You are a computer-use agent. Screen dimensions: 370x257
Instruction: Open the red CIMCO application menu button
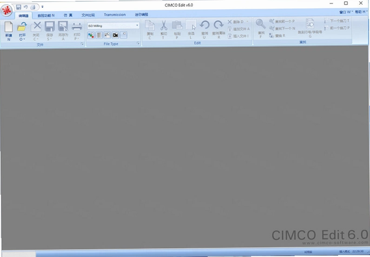coord(7,11)
